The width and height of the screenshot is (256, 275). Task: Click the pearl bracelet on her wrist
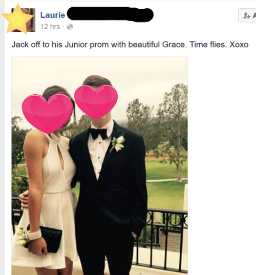tap(34, 235)
